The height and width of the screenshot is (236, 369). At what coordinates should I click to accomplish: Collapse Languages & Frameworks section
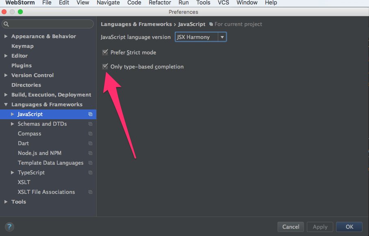click(x=6, y=104)
